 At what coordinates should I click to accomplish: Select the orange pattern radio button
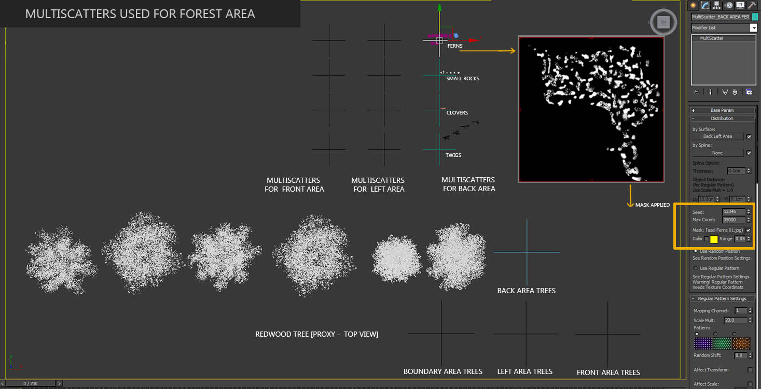click(734, 334)
